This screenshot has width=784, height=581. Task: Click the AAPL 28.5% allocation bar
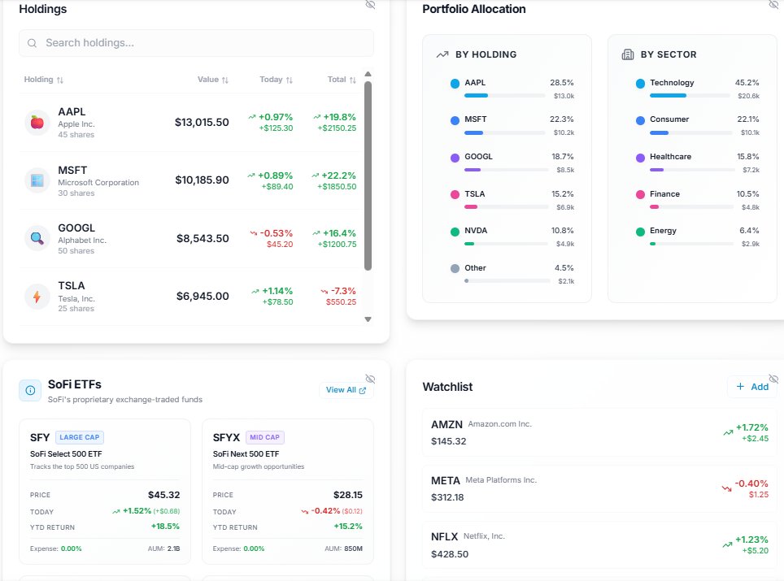click(x=504, y=95)
